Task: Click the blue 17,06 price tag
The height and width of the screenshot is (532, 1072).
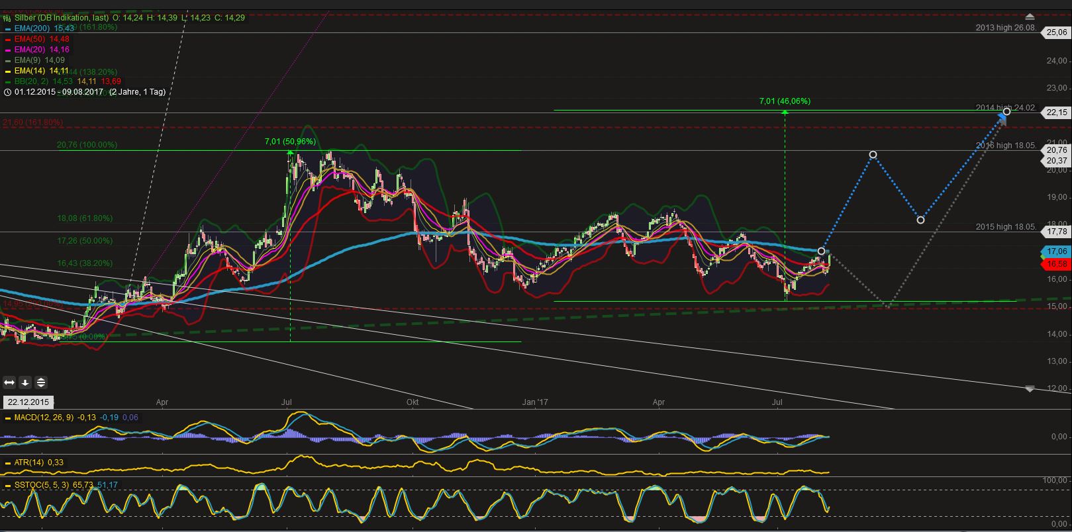Action: click(x=1056, y=251)
